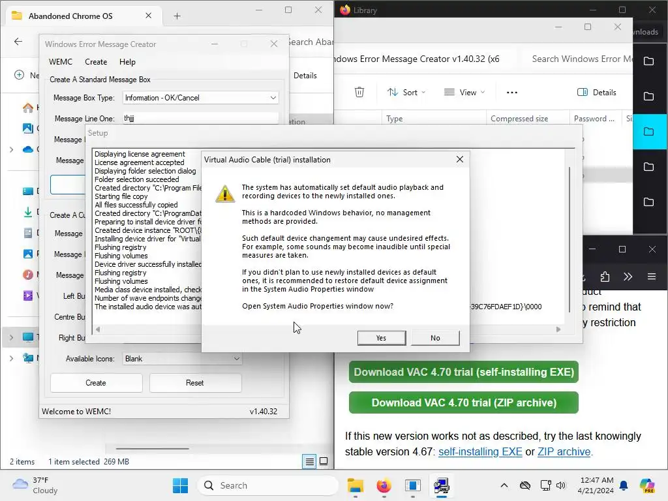Click the Create button in WEMC
The height and width of the screenshot is (501, 668).
pos(96,382)
